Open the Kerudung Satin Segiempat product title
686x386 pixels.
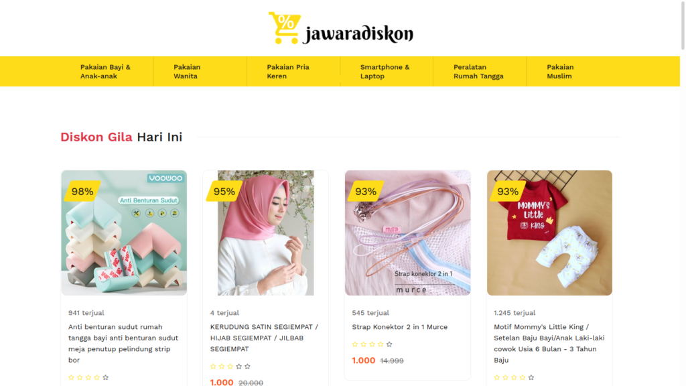pos(265,338)
